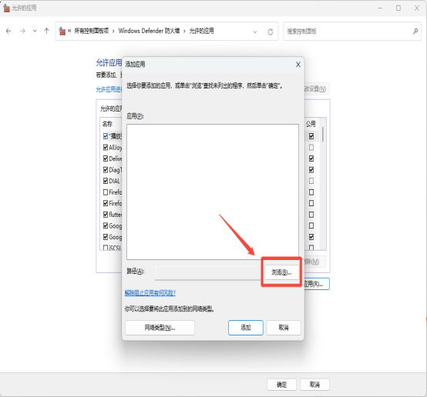Refresh the control panel address bar
Screen dimensions: 427x397
tap(270, 32)
